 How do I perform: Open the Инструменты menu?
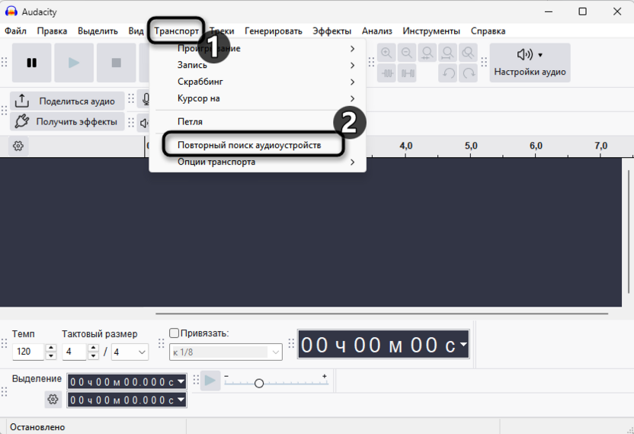(431, 31)
